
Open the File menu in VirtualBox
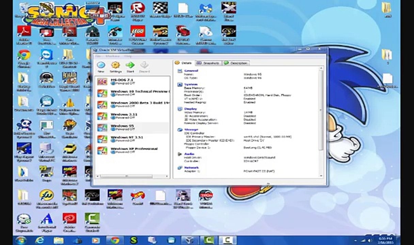(98, 56)
